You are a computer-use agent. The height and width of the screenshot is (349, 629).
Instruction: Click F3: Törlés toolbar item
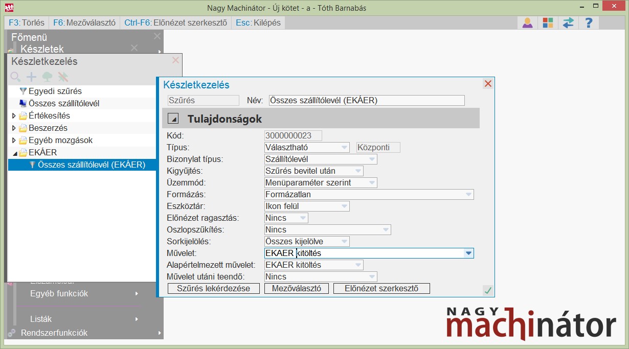click(x=27, y=23)
